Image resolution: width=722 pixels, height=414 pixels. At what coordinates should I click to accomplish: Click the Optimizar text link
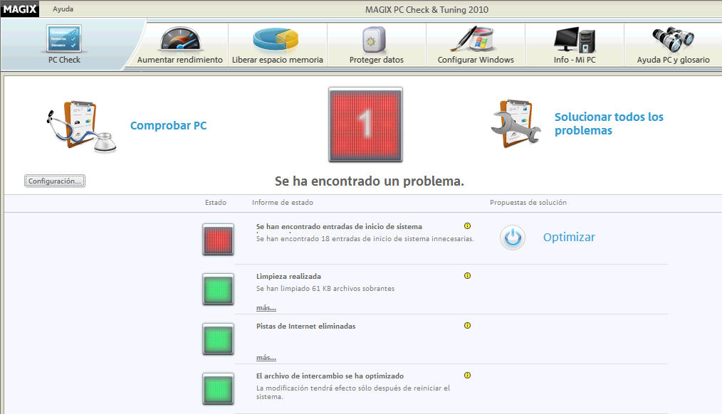(568, 238)
